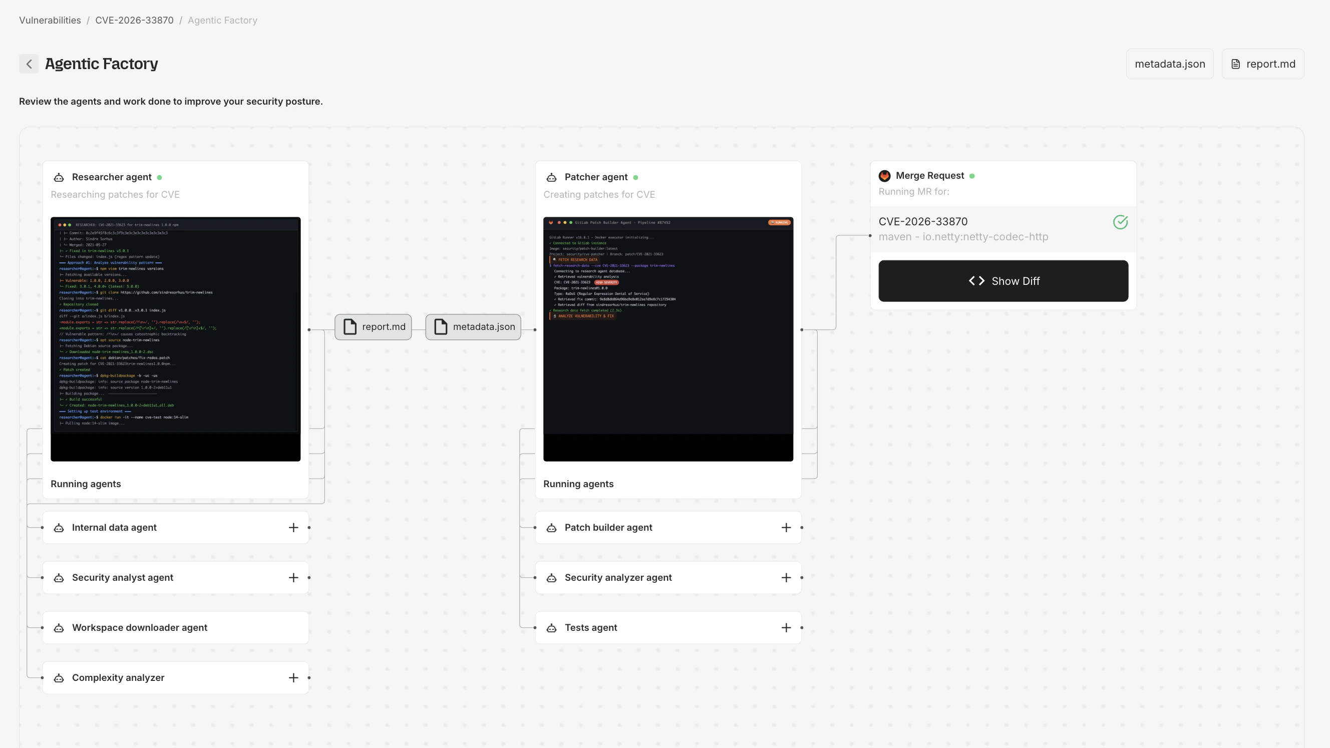Open the Vulnerabilities breadcrumb link

click(x=50, y=20)
